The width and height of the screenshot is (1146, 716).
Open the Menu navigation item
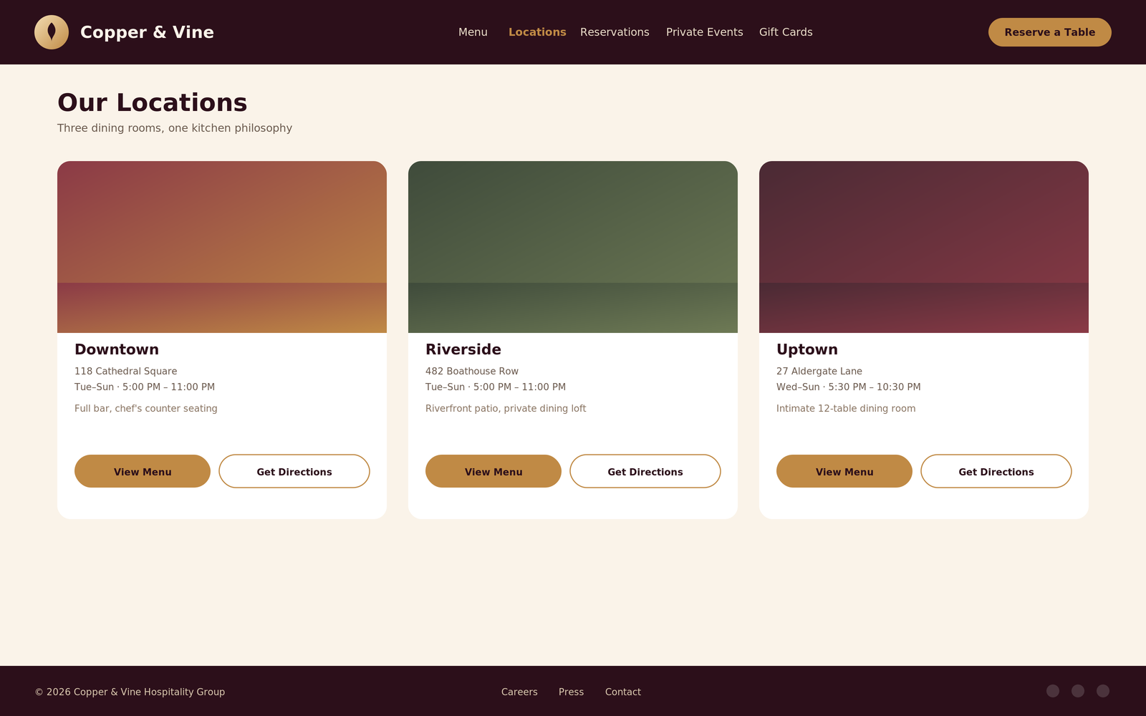[473, 32]
